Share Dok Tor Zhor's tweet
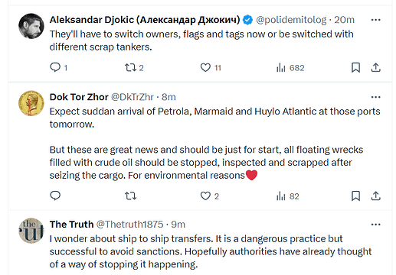The height and width of the screenshot is (275, 396). [x=375, y=196]
